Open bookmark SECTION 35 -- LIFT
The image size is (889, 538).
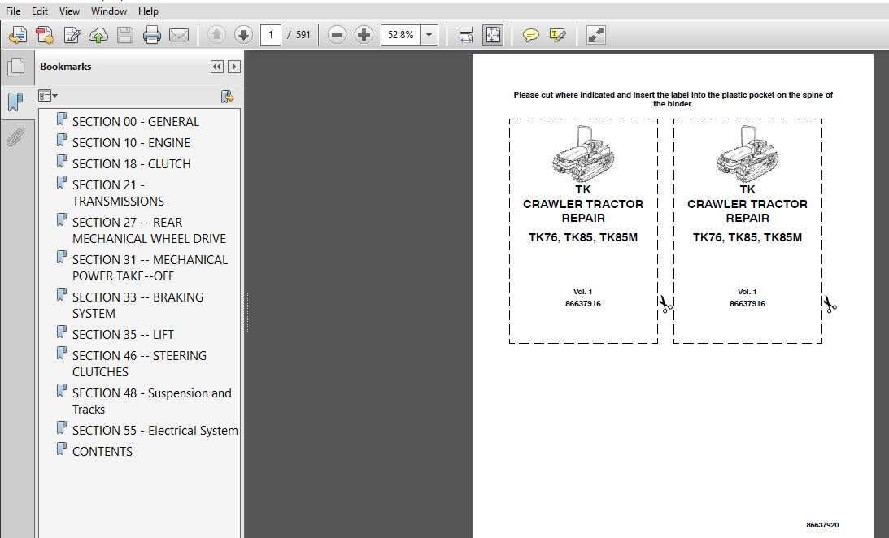click(123, 335)
